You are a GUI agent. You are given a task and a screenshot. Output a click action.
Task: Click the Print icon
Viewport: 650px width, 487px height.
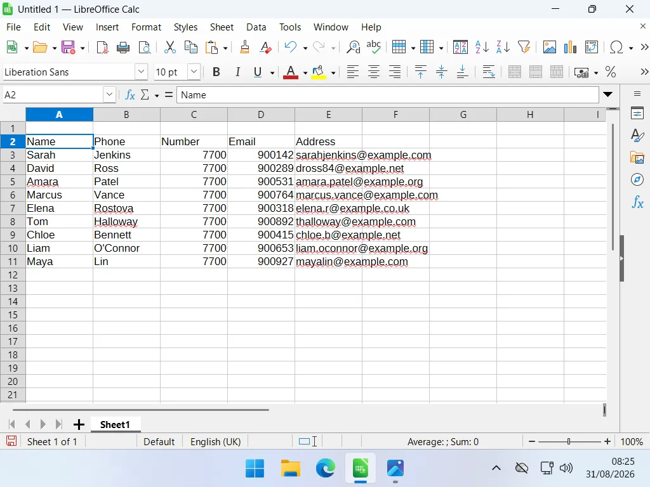[x=123, y=47]
